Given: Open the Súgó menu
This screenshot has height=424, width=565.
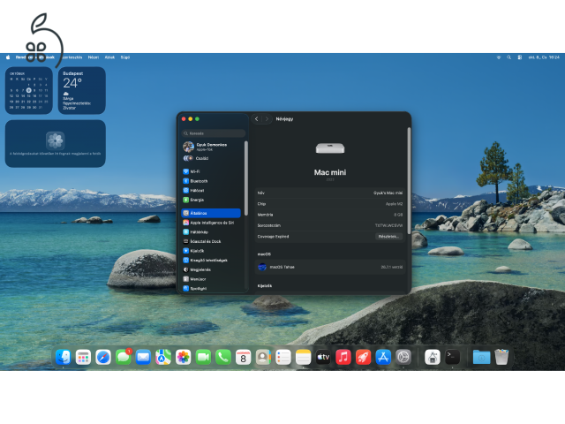Looking at the screenshot, I should tap(125, 57).
